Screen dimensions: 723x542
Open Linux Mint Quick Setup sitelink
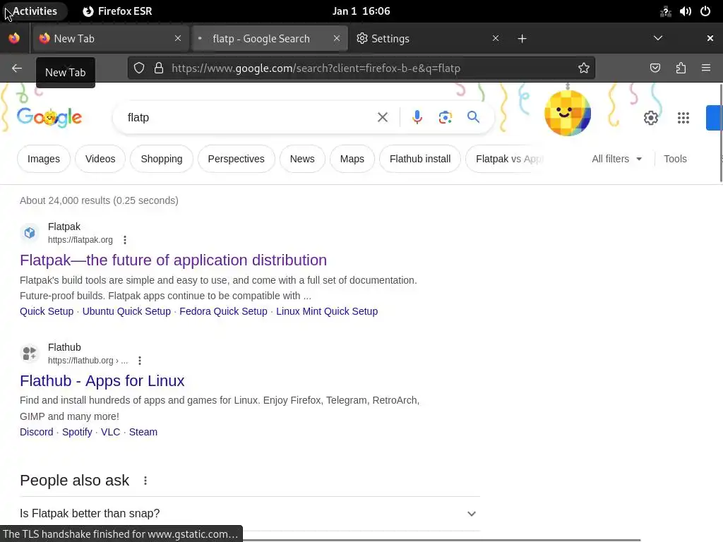[327, 311]
